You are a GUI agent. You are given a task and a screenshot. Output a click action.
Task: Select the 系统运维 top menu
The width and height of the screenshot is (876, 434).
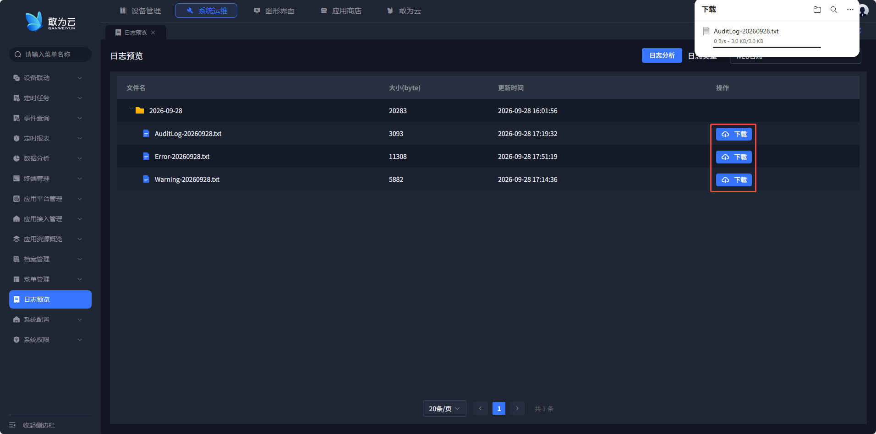pos(206,11)
